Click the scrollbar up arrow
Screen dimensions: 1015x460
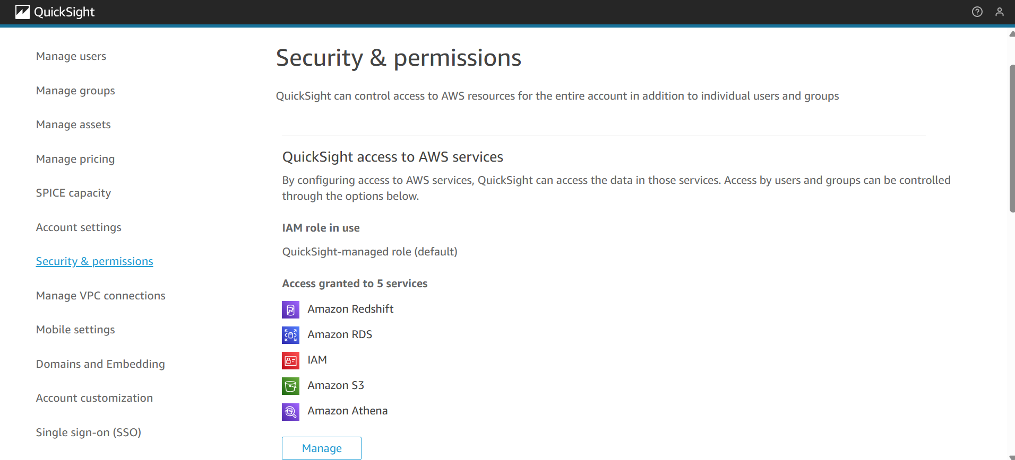(1012, 34)
